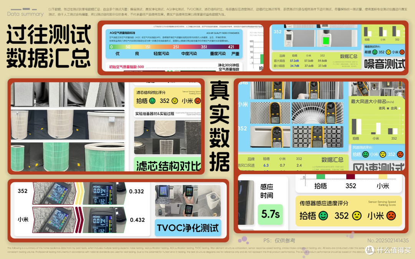The height and width of the screenshot is (259, 415).
Task: Select the 风速测试 heading
Action: click(378, 167)
